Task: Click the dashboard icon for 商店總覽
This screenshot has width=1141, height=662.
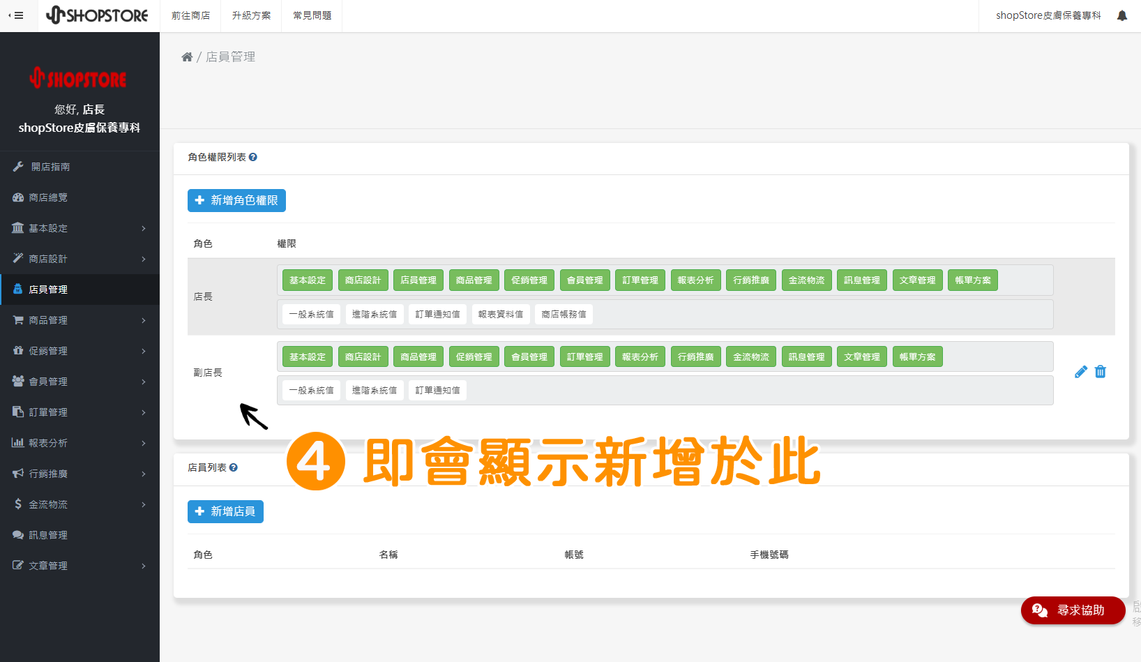Action: pos(18,197)
